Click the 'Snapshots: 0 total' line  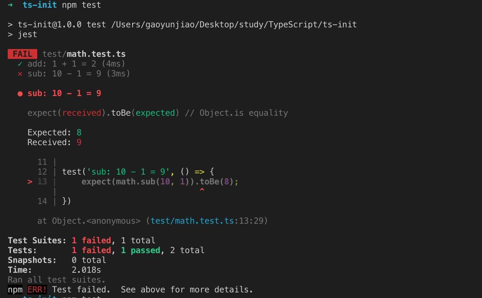pos(57,260)
